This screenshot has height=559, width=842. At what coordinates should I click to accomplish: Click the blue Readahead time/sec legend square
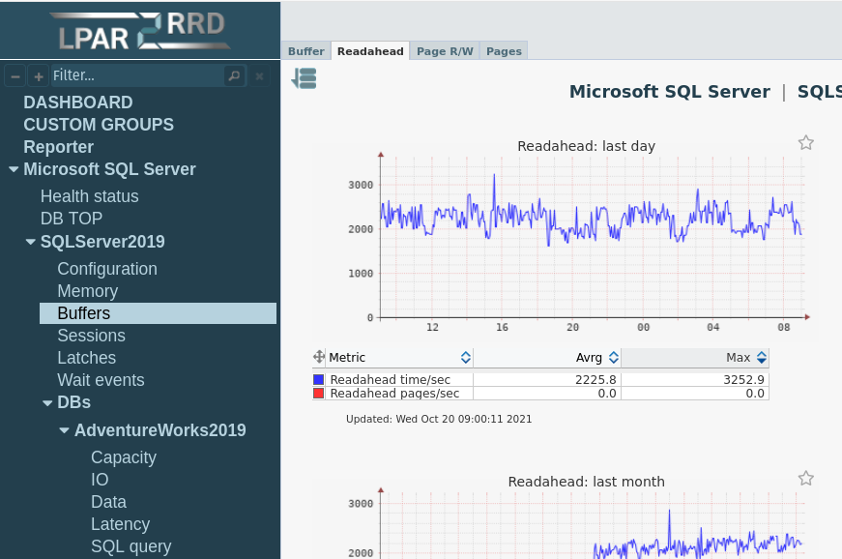[x=319, y=379]
